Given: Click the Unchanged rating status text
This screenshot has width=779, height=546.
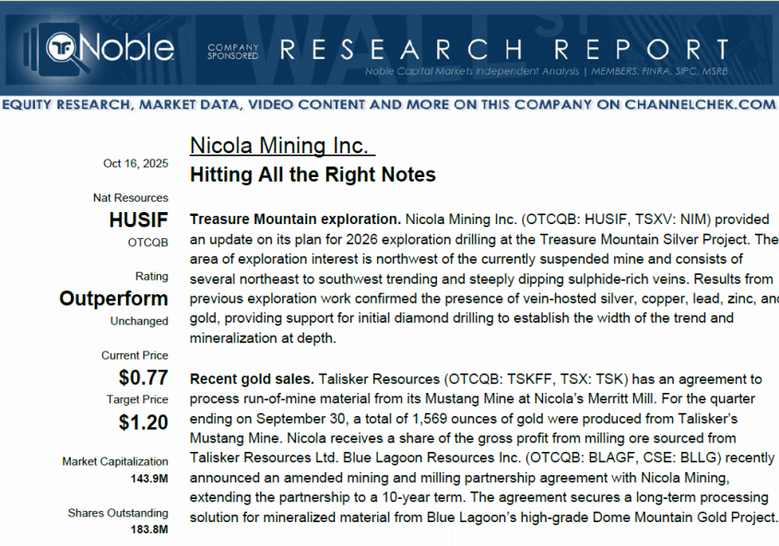Looking at the screenshot, I should click(x=139, y=321).
